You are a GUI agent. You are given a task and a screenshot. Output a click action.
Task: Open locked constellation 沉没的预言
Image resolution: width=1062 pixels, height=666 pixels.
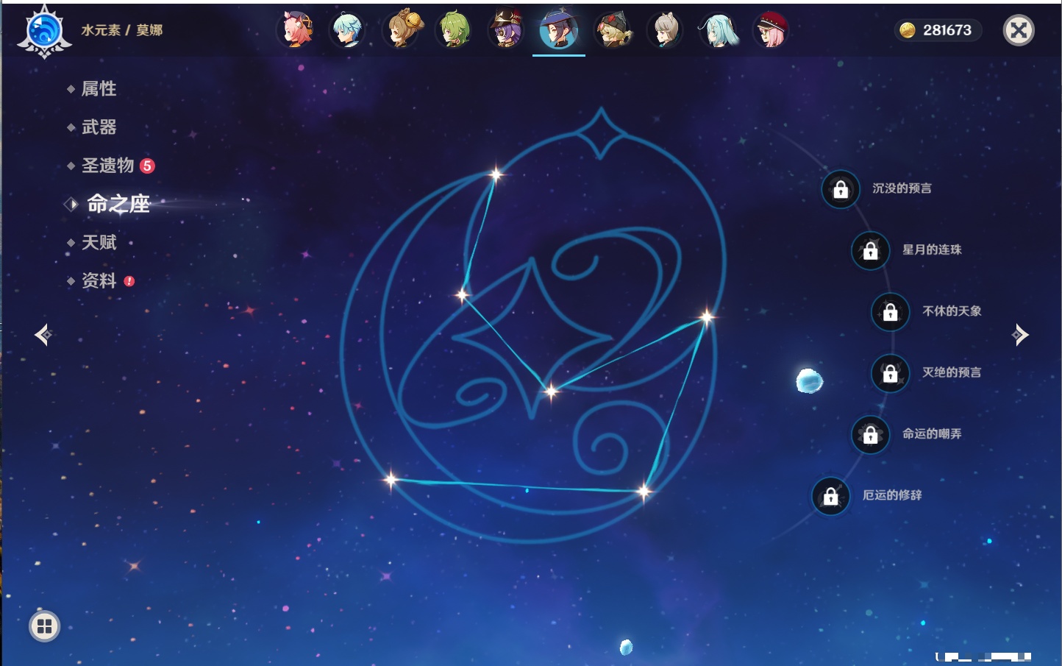[841, 190]
